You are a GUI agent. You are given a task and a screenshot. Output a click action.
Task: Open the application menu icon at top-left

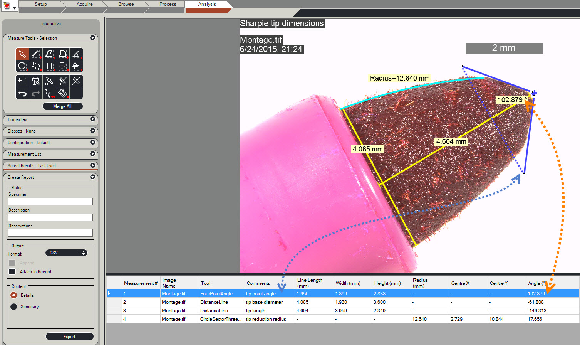click(7, 6)
